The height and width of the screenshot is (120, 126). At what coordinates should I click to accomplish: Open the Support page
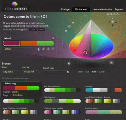click(119, 9)
